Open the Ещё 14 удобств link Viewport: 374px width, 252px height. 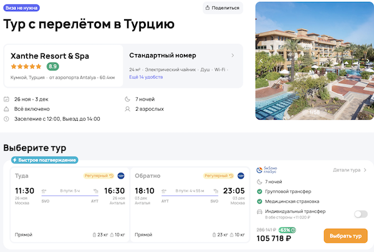coord(145,77)
